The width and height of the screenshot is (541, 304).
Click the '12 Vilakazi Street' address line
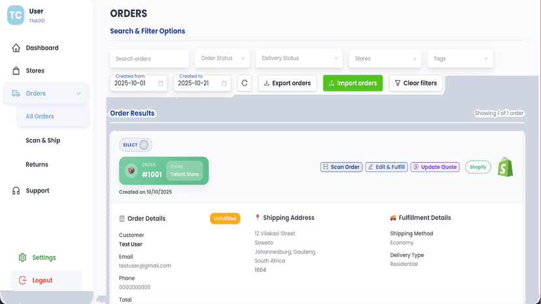point(274,234)
